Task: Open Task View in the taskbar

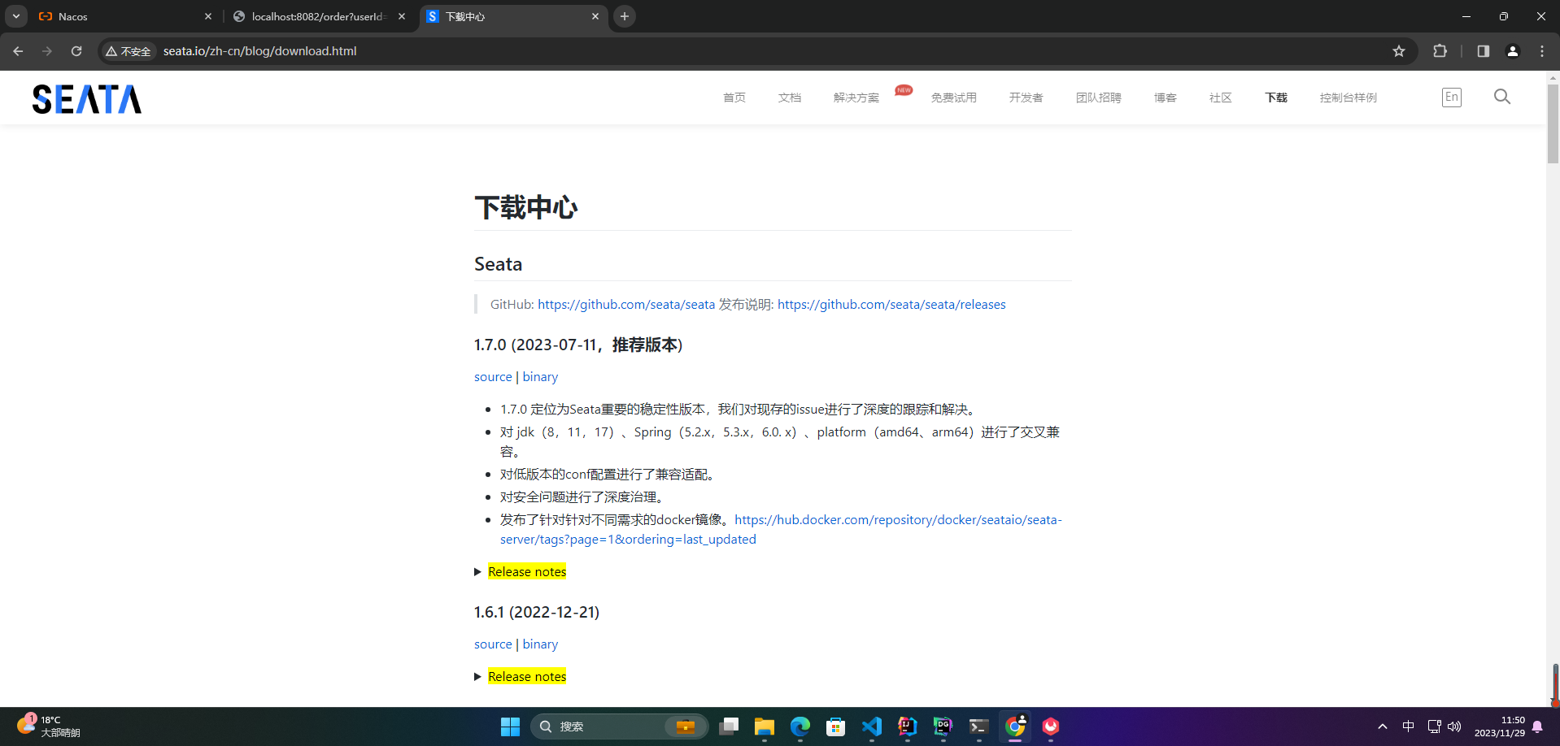Action: tap(729, 726)
